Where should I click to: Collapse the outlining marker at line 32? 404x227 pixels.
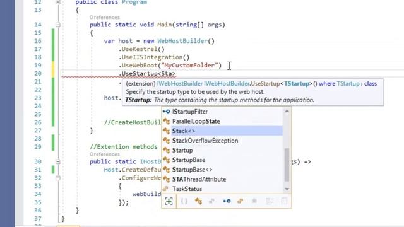(x=57, y=178)
